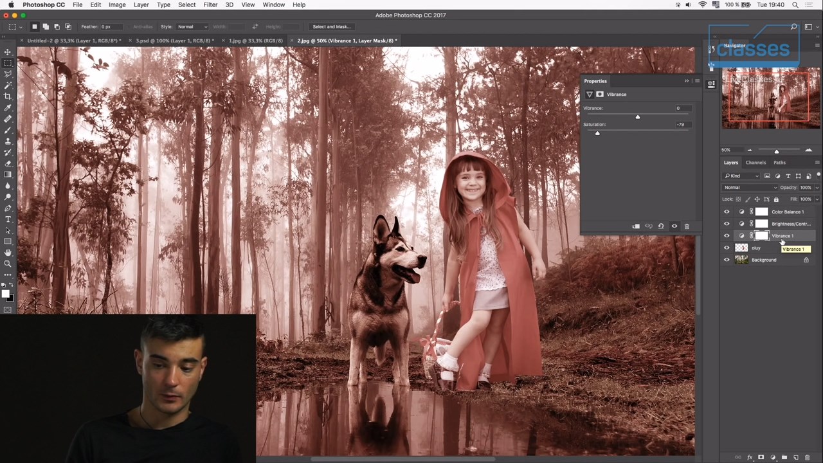Click Add layer style fx icon
This screenshot has height=463, width=823.
click(x=750, y=457)
